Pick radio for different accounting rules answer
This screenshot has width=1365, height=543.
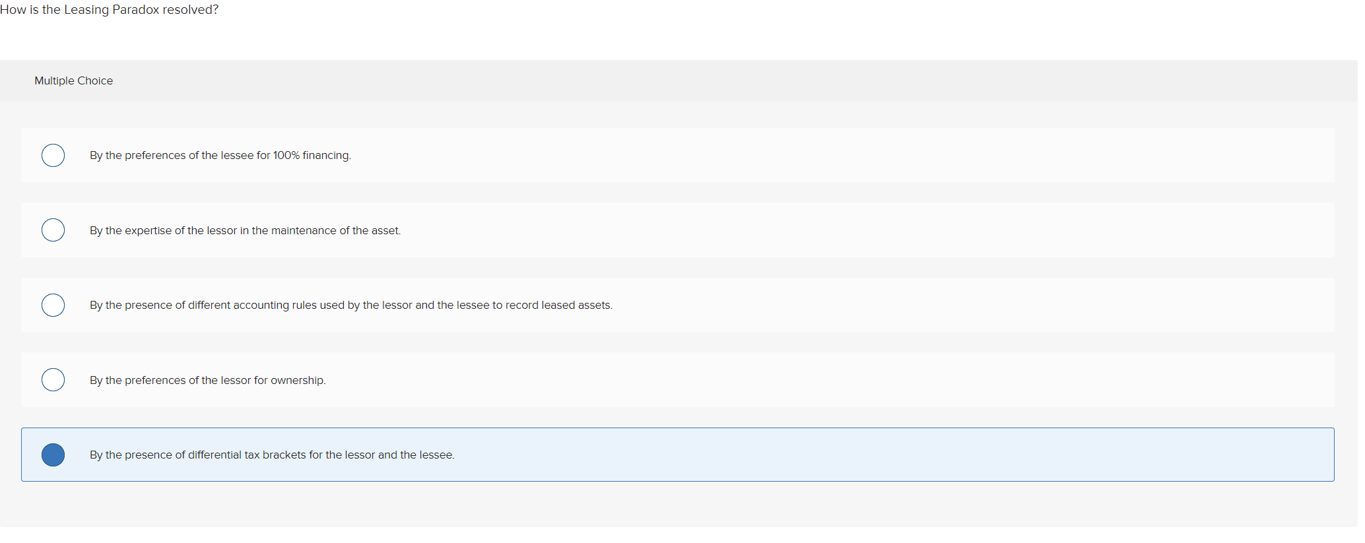click(53, 305)
